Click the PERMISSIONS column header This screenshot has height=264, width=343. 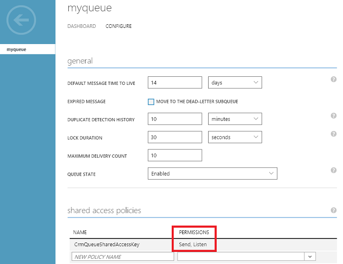(194, 232)
